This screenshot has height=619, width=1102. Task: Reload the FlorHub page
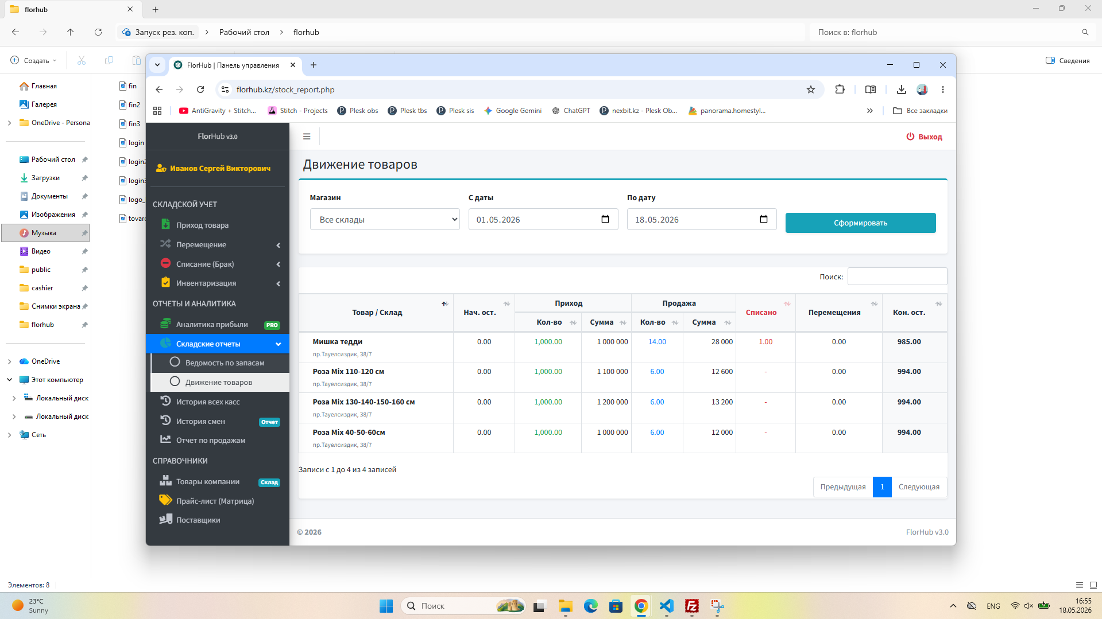[200, 89]
